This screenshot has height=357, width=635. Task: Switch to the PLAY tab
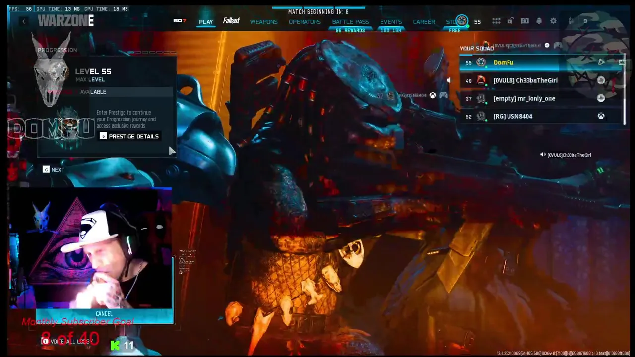tap(206, 22)
